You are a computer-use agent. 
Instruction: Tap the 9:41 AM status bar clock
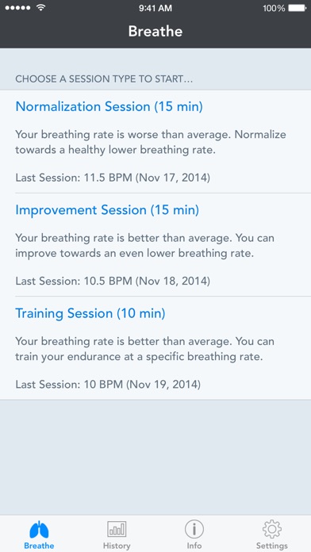pyautogui.click(x=155, y=8)
